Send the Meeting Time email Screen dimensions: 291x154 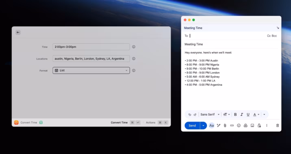point(192,126)
